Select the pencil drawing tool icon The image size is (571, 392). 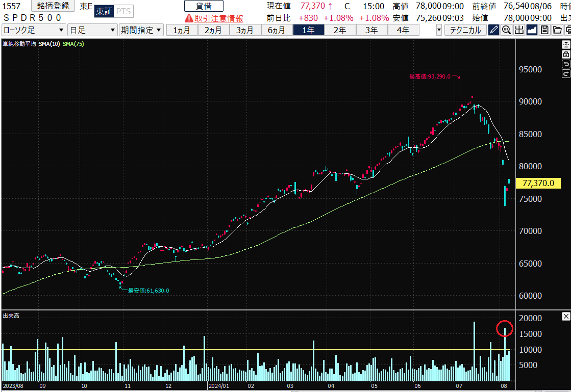pyautogui.click(x=493, y=30)
